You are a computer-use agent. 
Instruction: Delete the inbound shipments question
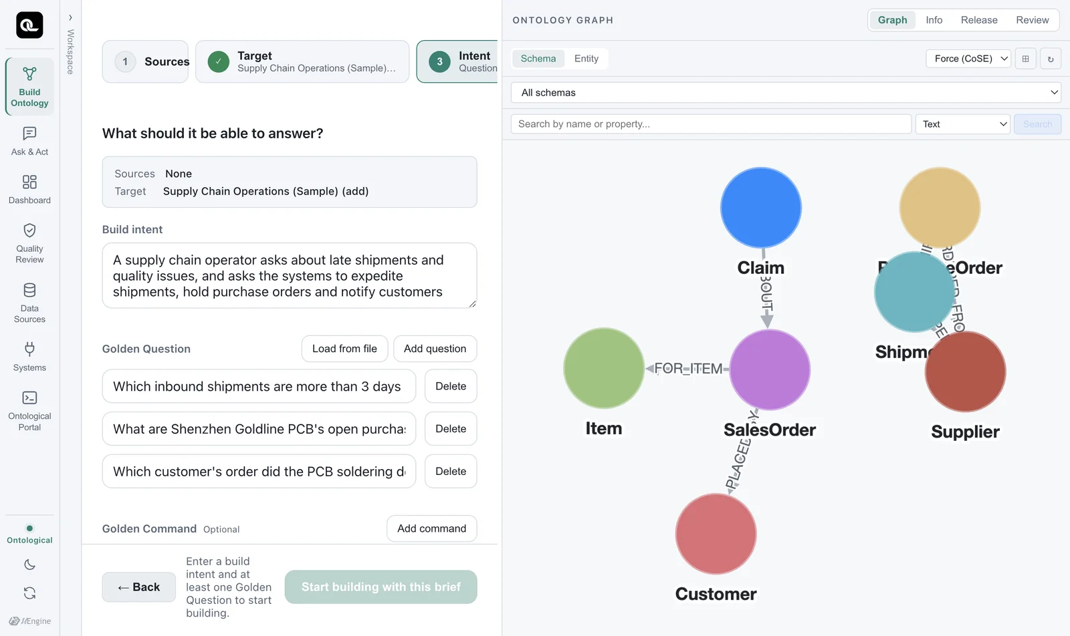(451, 386)
